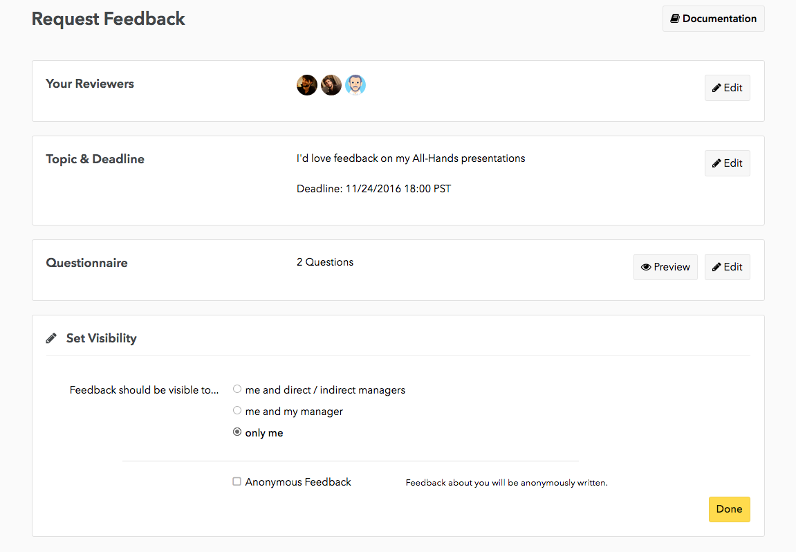
Task: Edit the Topic & Deadline section
Action: pos(727,163)
